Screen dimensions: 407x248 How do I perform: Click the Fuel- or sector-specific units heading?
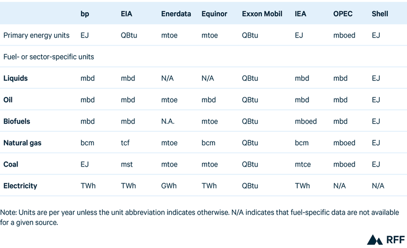pyautogui.click(x=49, y=56)
